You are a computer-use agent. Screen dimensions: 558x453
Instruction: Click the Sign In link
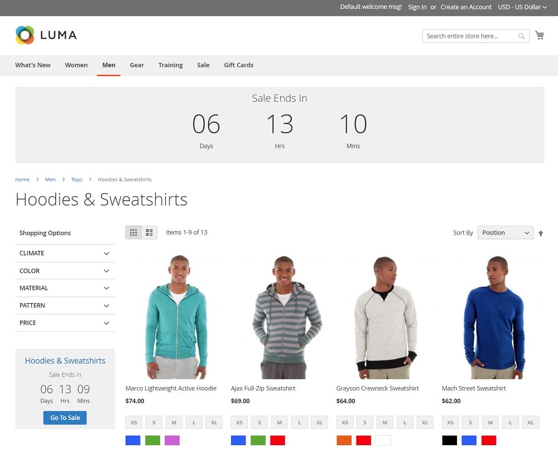417,7
